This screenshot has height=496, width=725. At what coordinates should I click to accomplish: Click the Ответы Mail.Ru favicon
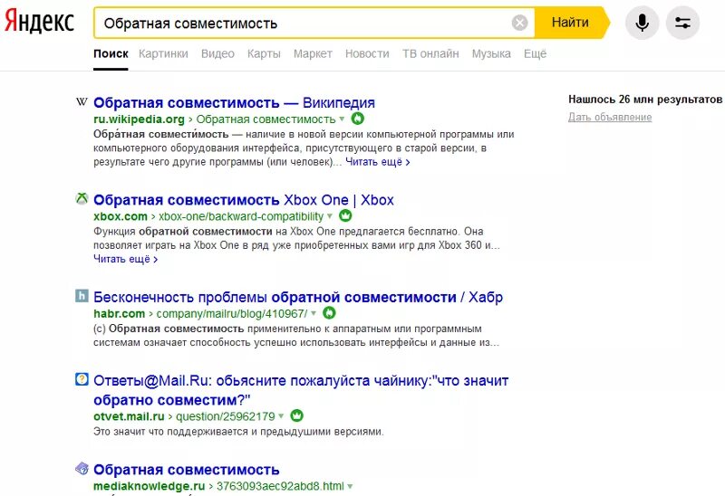tap(82, 379)
